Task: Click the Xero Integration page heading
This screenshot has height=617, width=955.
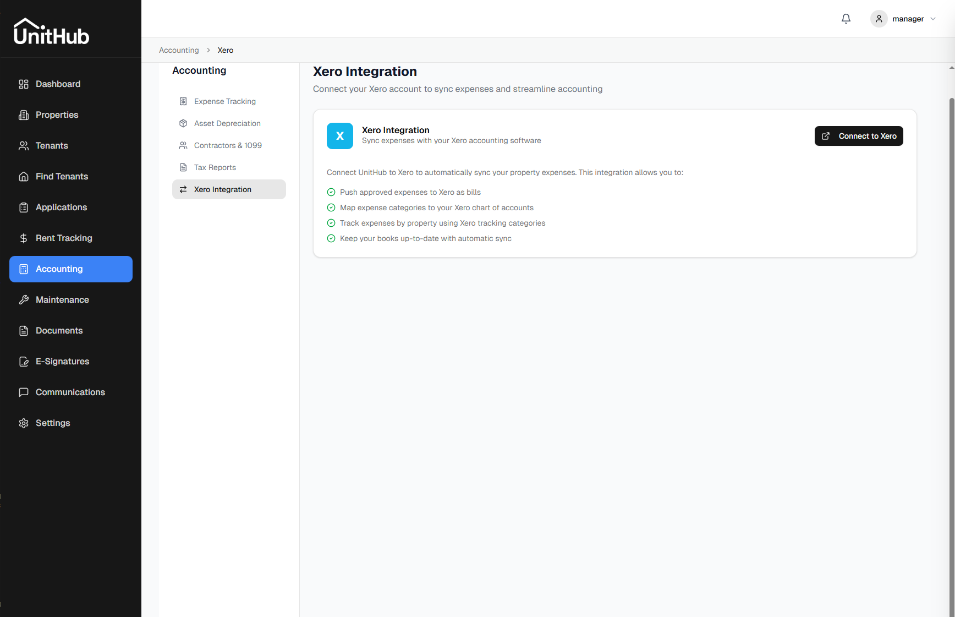Action: pyautogui.click(x=365, y=72)
